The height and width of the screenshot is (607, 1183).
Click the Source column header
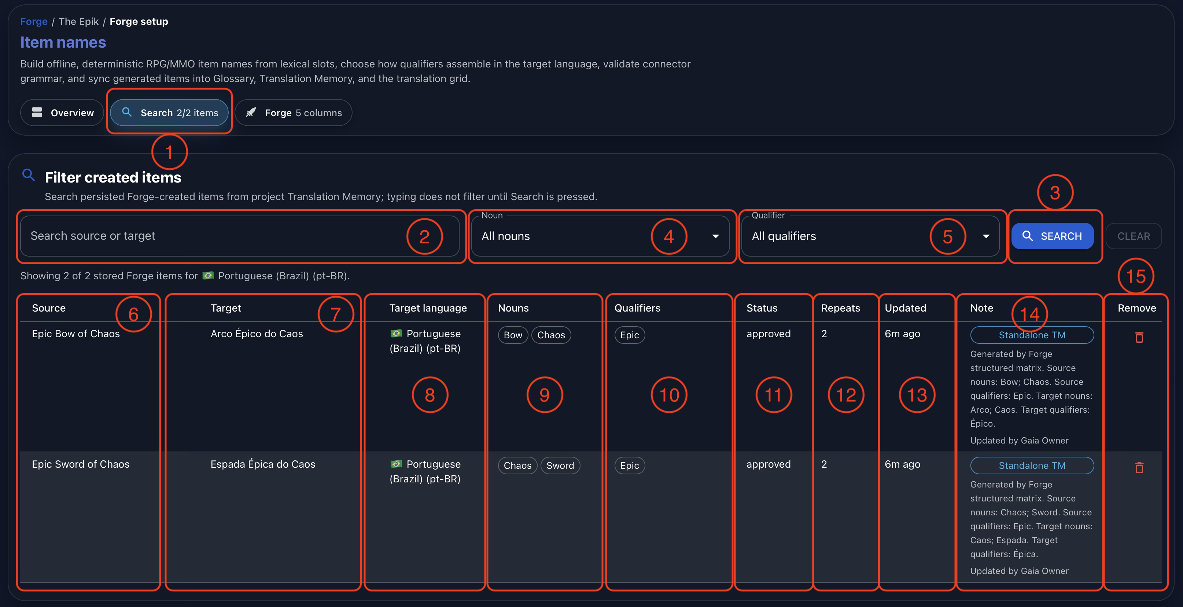pyautogui.click(x=49, y=308)
